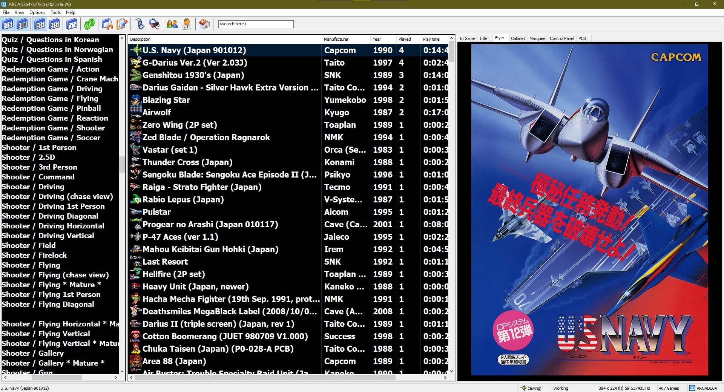This screenshot has width=724, height=392.
Task: Select the Zero Wing (2P set) row
Action: click(x=288, y=125)
